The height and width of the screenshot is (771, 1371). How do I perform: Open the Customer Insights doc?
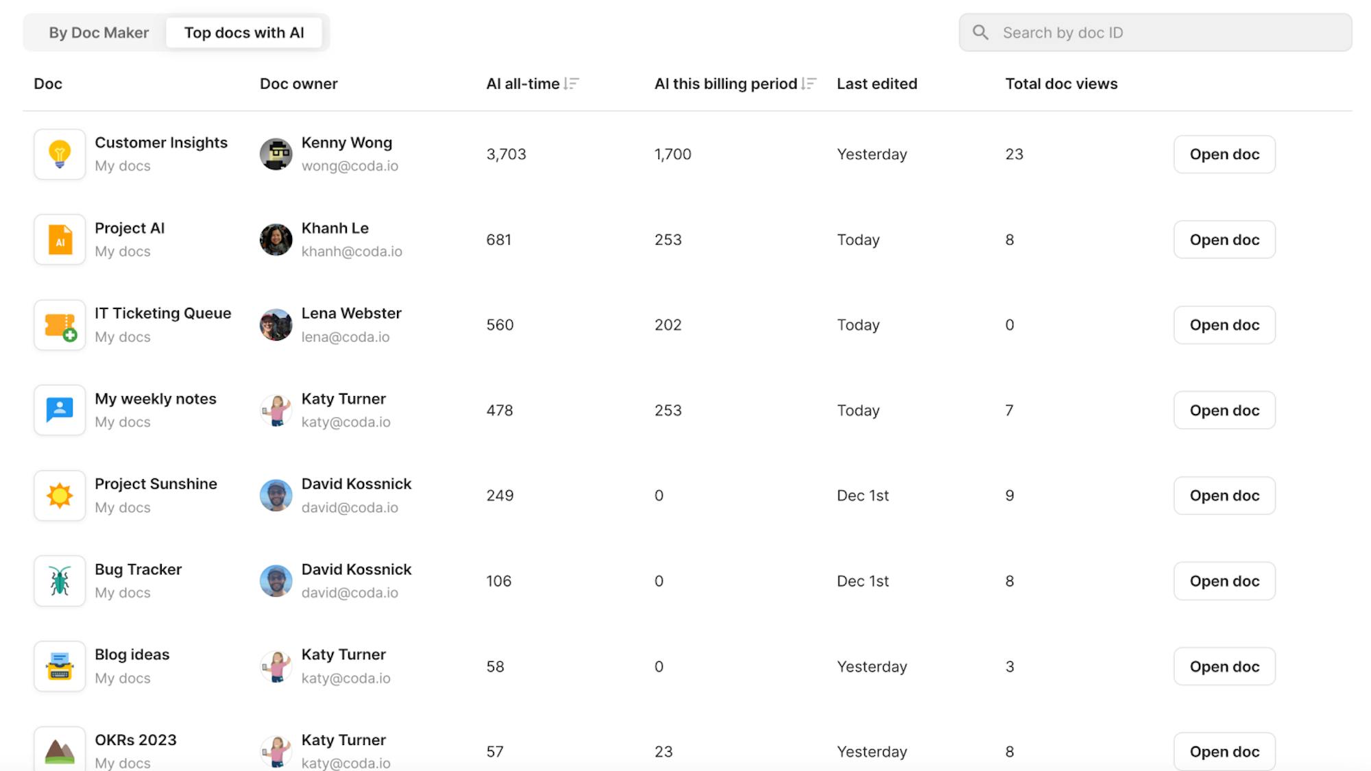(x=1224, y=154)
